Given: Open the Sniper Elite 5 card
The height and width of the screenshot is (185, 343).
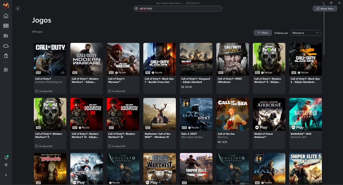Looking at the screenshot, I should pyautogui.click(x=306, y=169).
